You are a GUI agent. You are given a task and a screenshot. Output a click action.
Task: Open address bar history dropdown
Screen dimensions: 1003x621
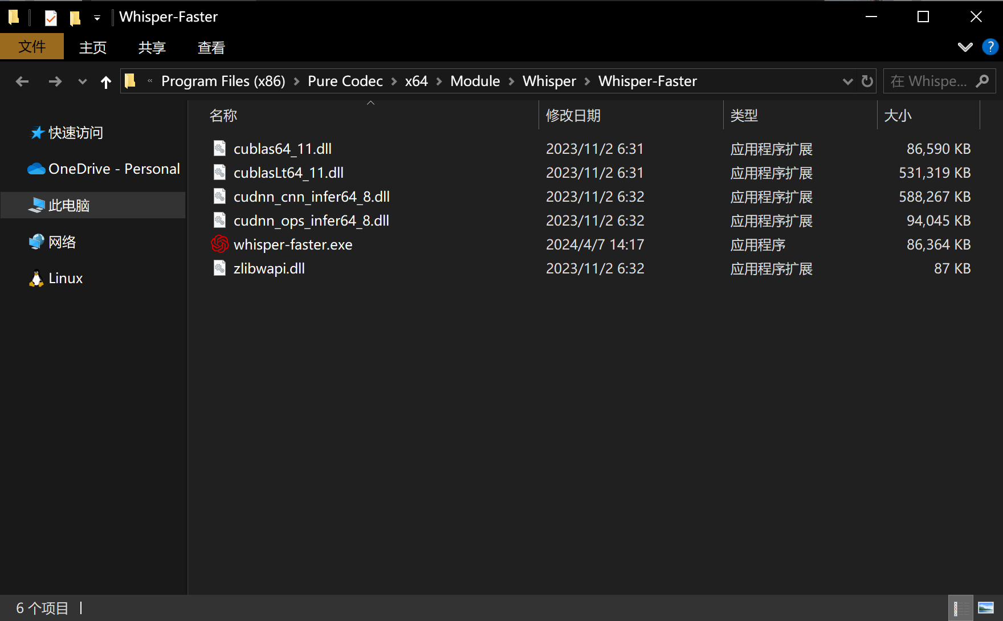click(x=847, y=81)
